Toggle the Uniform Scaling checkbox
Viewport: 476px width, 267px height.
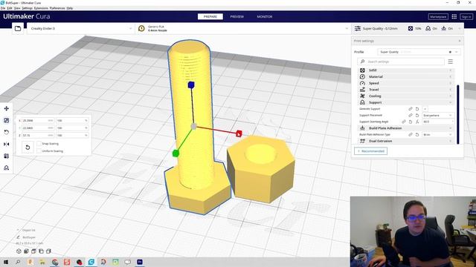[x=39, y=151]
